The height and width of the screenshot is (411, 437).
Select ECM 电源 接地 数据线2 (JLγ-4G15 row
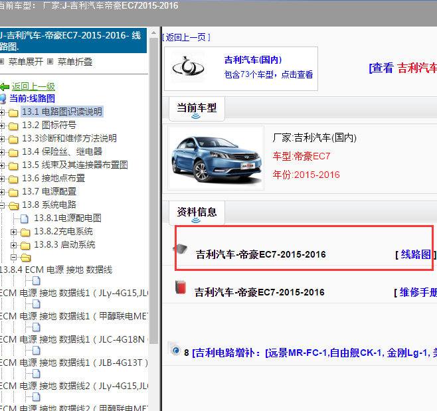[x=74, y=386]
